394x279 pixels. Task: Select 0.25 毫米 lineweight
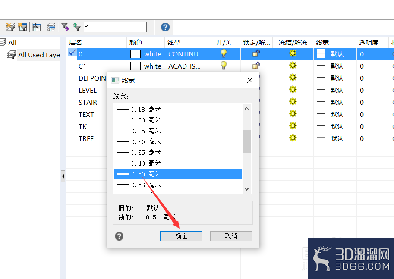tap(178, 131)
